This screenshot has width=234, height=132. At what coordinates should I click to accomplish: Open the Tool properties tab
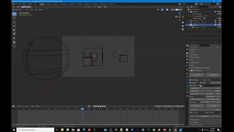click(187, 49)
